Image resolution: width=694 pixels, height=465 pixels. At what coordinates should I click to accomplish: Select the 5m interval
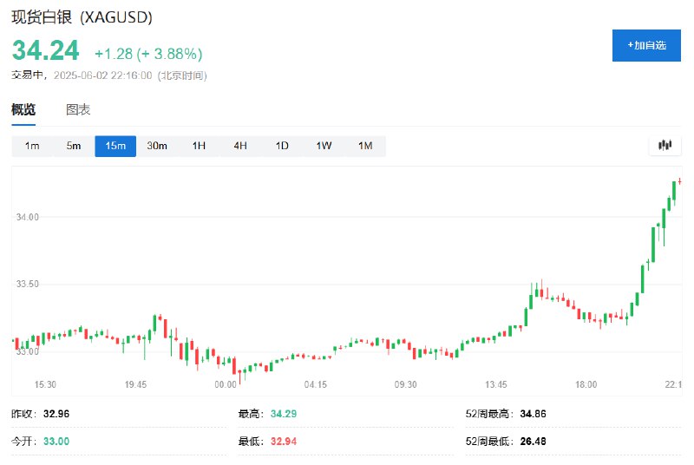point(74,146)
